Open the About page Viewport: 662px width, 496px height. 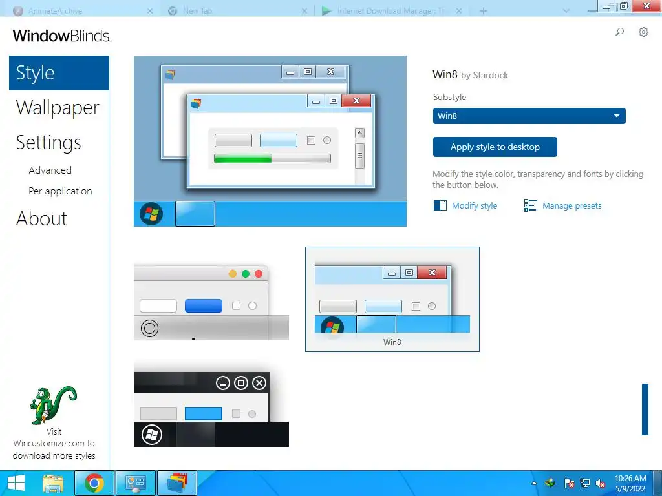42,218
